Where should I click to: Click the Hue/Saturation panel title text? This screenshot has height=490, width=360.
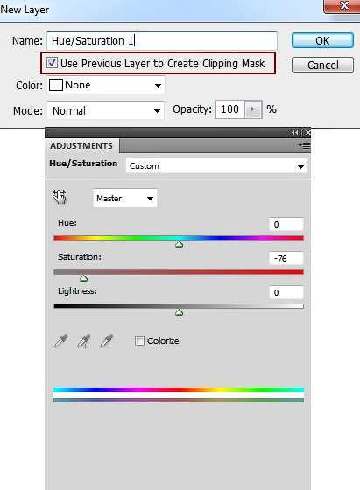(83, 164)
